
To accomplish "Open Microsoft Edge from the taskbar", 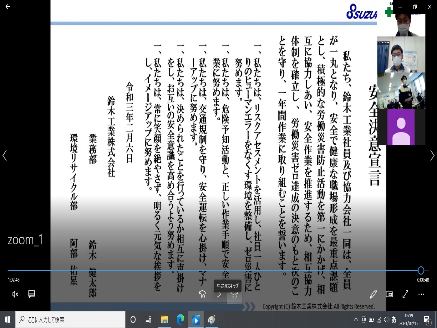I will [x=180, y=319].
